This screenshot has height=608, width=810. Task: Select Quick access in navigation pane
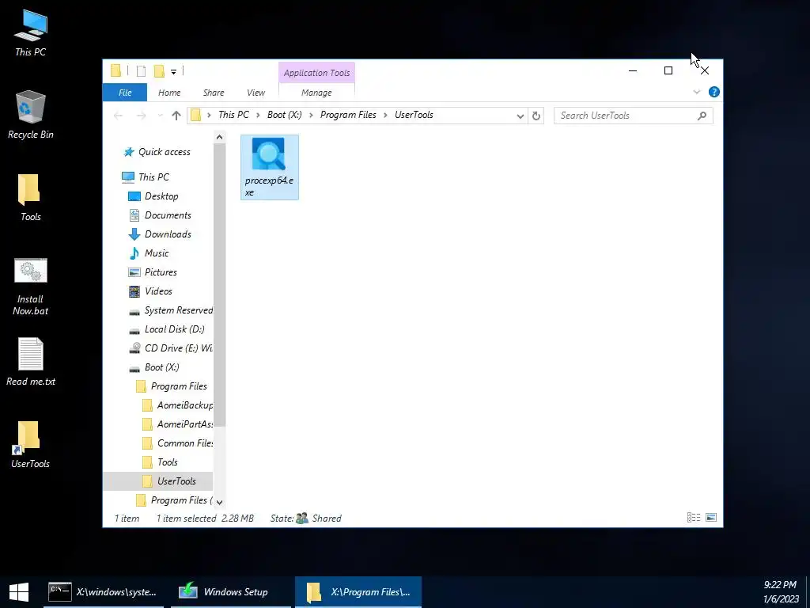pyautogui.click(x=157, y=152)
